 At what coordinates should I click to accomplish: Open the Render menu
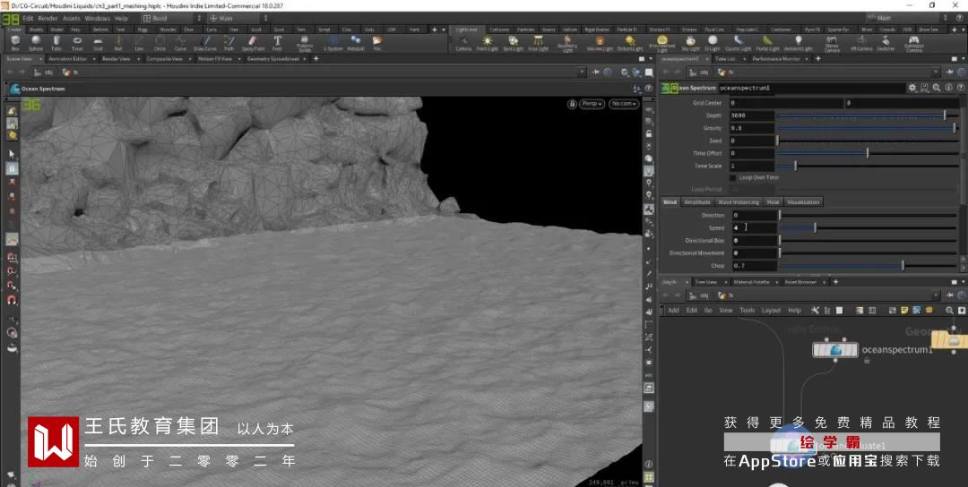(48, 18)
